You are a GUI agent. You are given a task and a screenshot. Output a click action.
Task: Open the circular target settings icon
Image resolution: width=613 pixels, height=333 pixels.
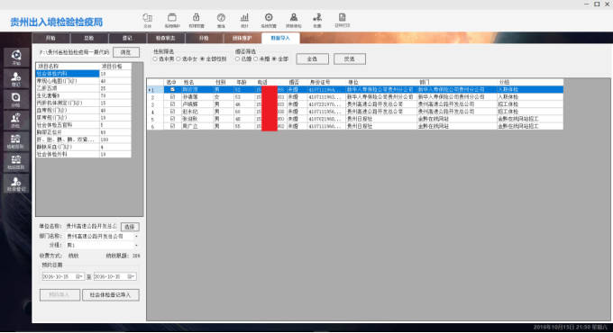(269, 20)
